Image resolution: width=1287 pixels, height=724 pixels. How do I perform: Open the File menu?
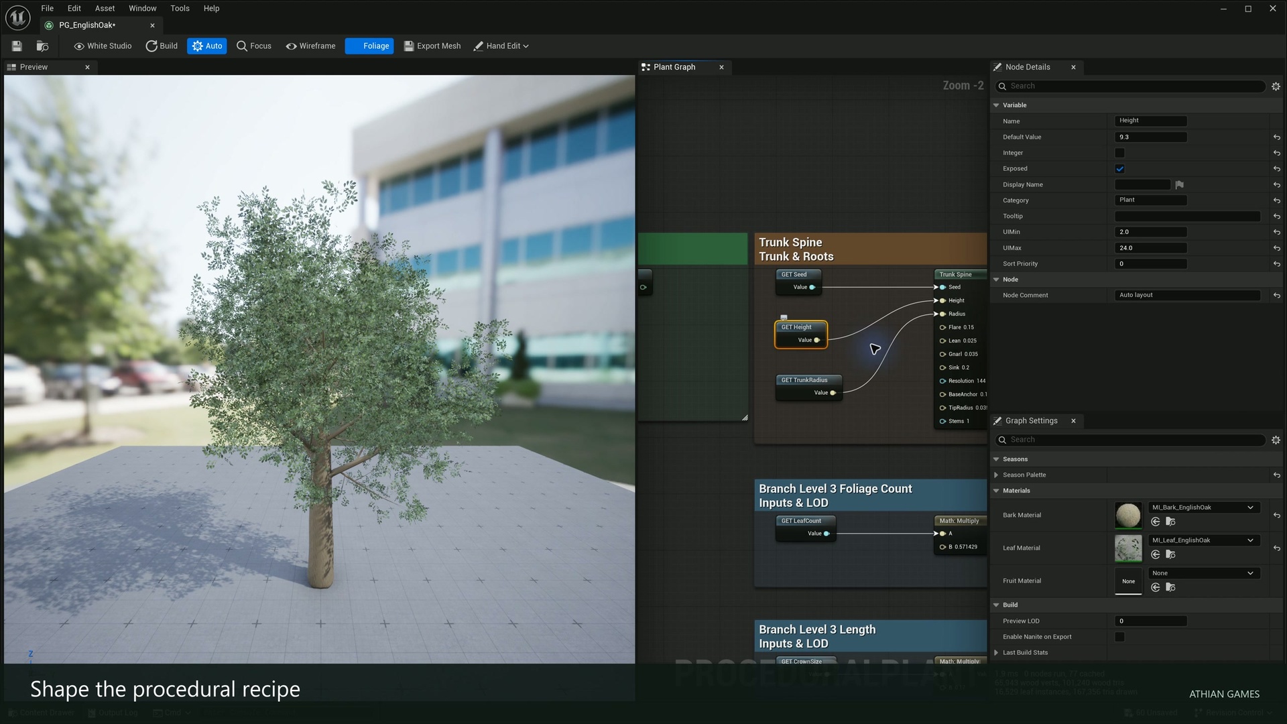pos(47,8)
